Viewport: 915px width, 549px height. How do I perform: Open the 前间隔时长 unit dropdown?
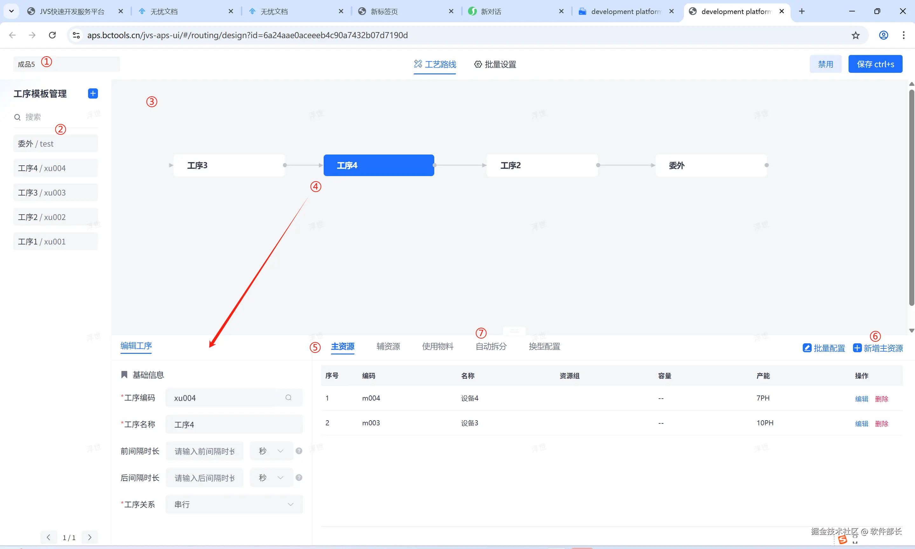pyautogui.click(x=272, y=451)
